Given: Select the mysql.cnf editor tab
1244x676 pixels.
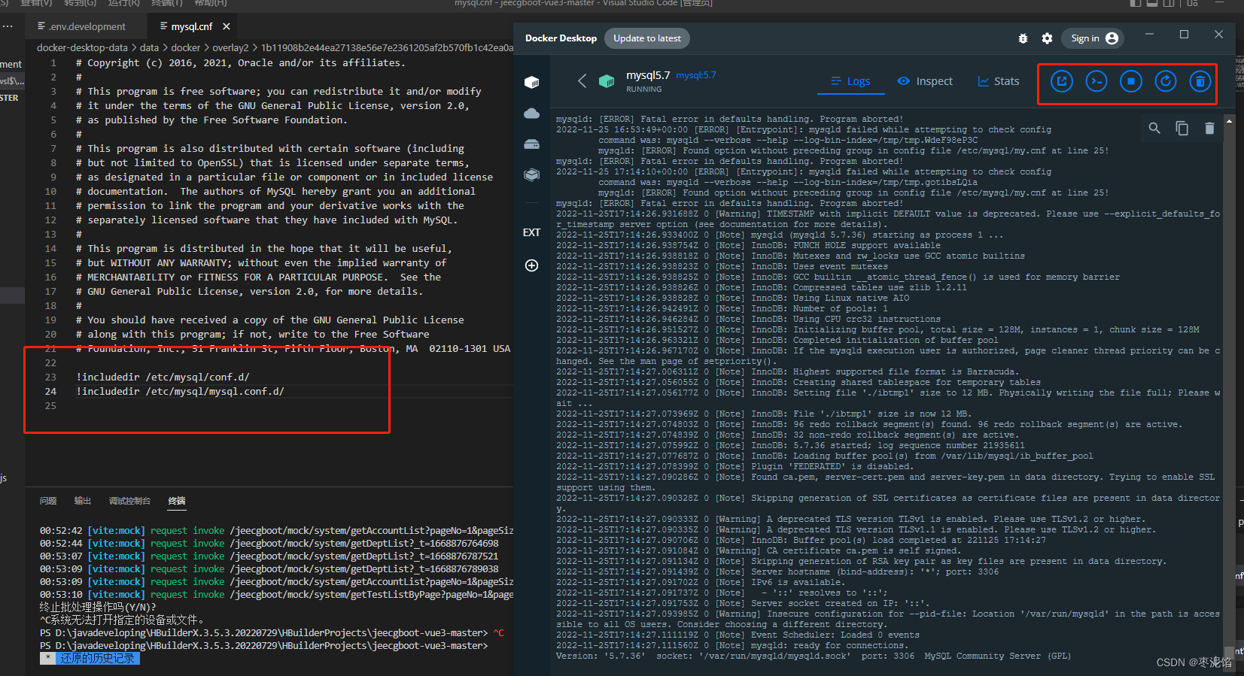Looking at the screenshot, I should [191, 26].
